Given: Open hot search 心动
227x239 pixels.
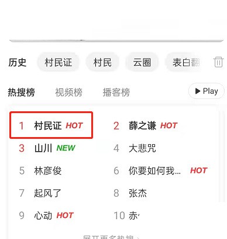Looking at the screenshot, I should point(46,216).
